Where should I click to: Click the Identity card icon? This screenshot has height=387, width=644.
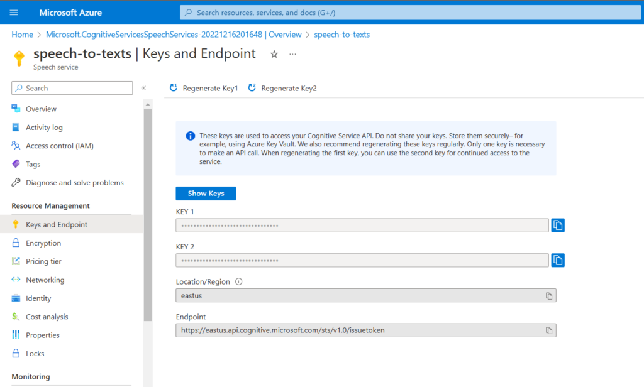16,298
